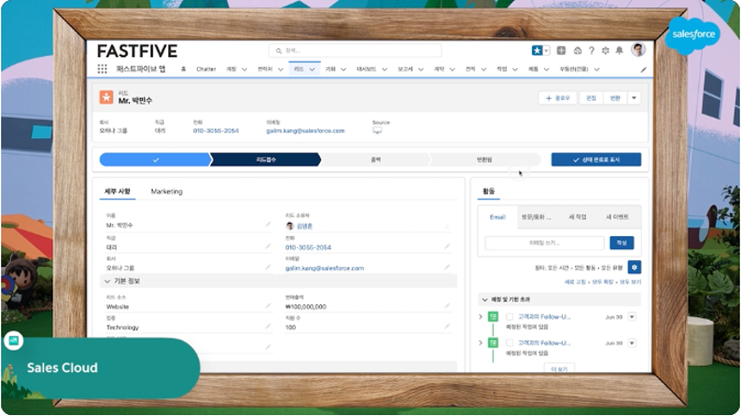This screenshot has width=741, height=416.
Task: Edit the Technology industry pencil
Action: click(268, 326)
